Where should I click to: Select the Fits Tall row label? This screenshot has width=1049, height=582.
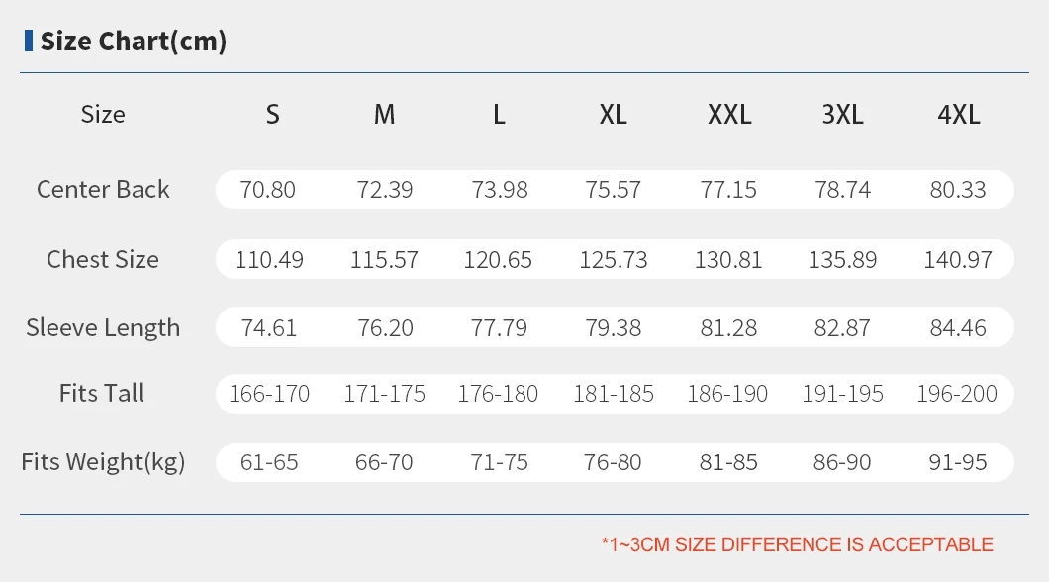tap(102, 393)
